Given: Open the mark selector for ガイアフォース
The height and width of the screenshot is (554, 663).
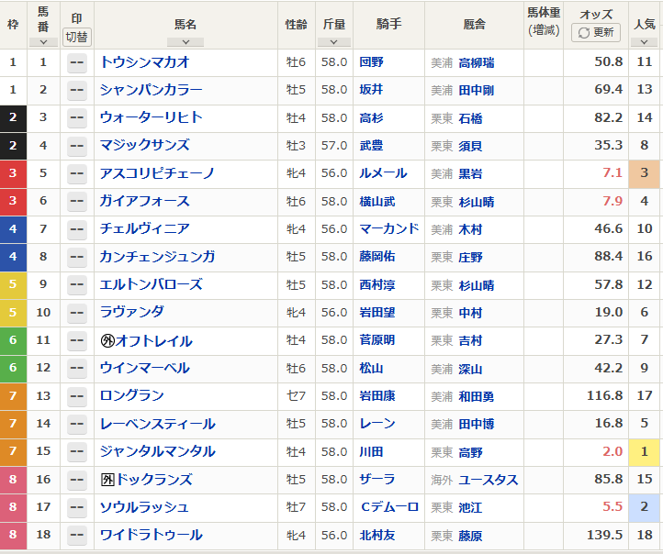Looking at the screenshot, I should point(77,202).
